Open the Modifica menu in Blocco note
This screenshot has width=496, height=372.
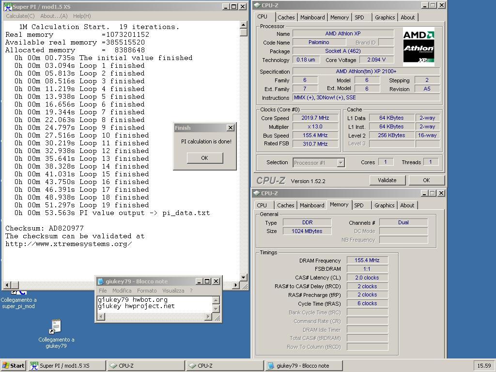click(122, 291)
